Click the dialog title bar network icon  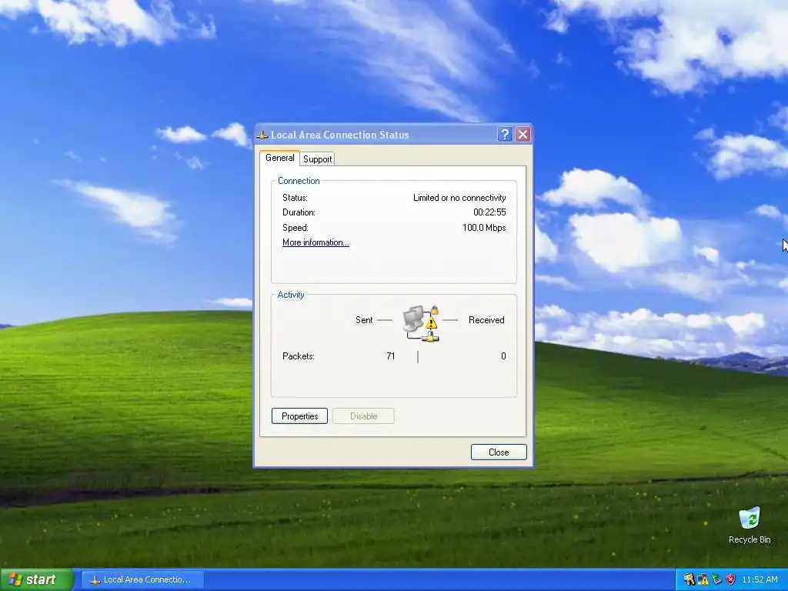point(262,135)
